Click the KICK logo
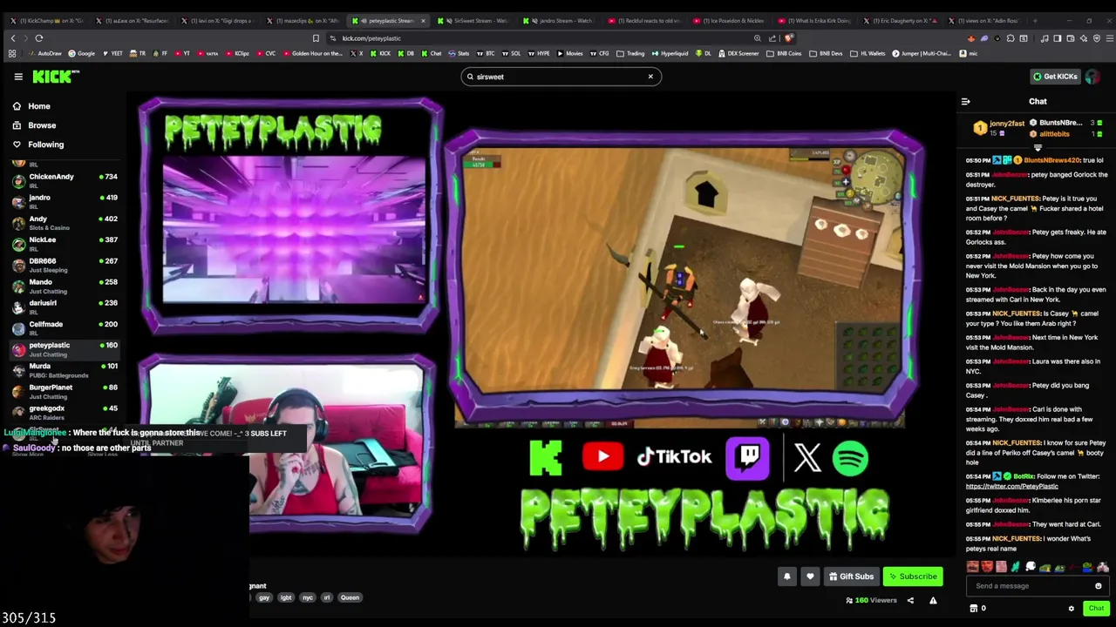The height and width of the screenshot is (627, 1116). (x=55, y=77)
